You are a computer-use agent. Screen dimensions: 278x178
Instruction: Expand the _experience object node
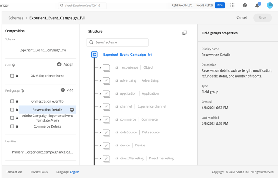[100, 68]
